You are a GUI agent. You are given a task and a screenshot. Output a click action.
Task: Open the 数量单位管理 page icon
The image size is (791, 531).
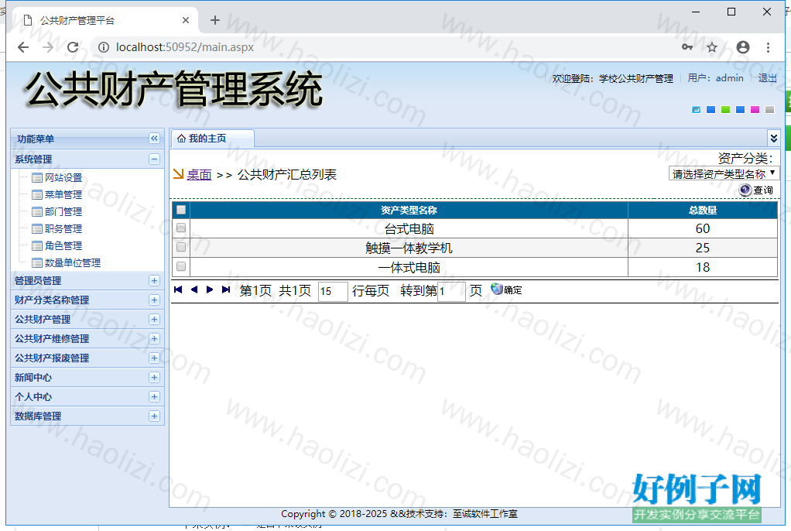coord(37,263)
